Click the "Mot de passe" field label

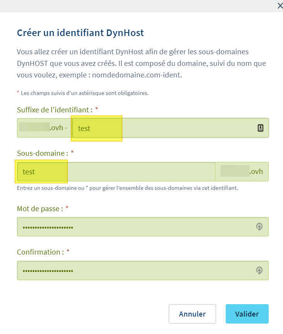point(40,208)
